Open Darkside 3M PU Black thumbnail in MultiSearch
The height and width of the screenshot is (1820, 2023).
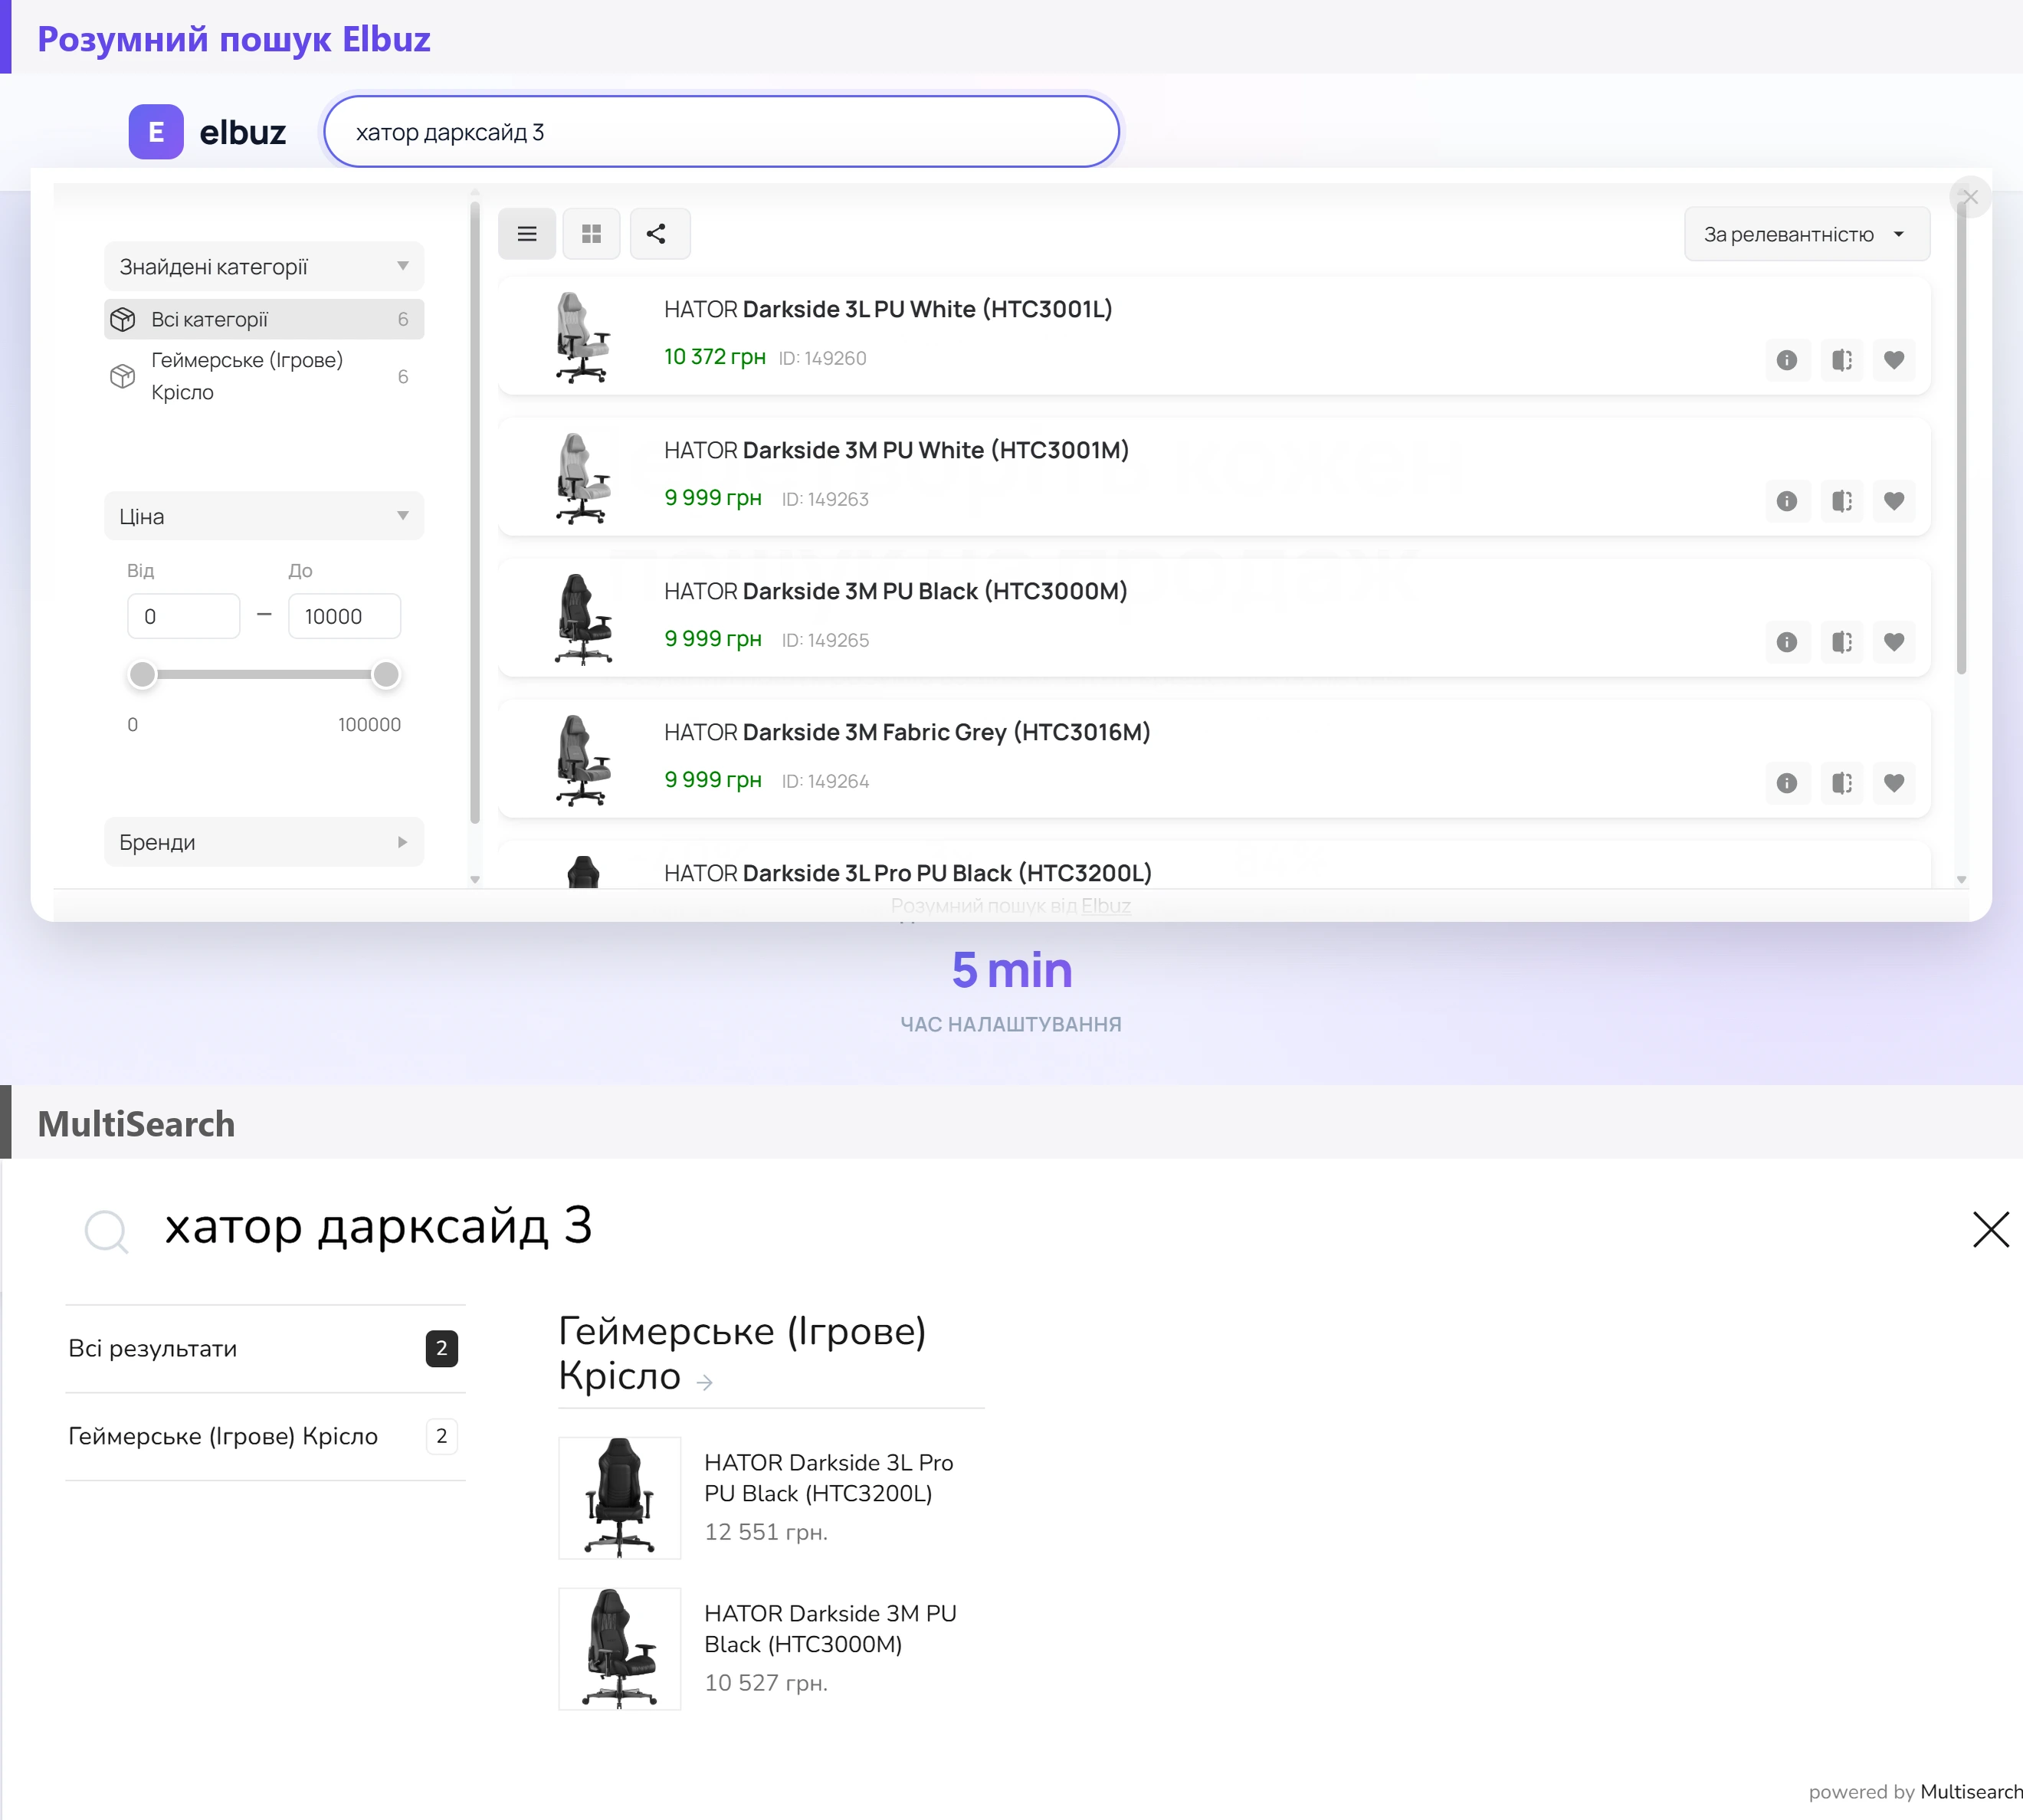click(x=620, y=1649)
